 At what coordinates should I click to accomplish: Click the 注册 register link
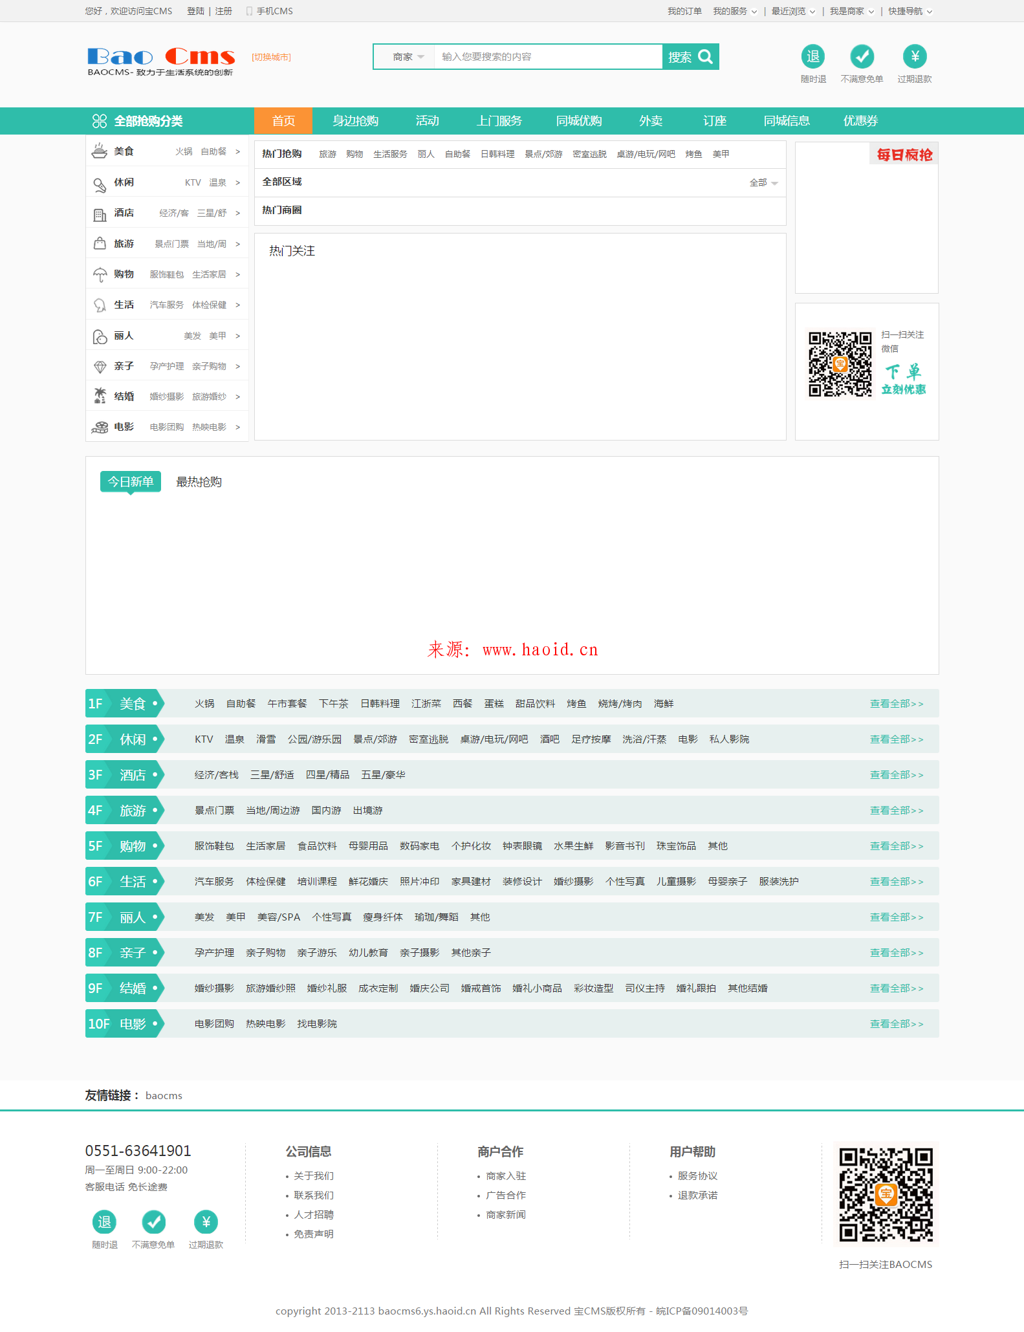[x=223, y=11]
